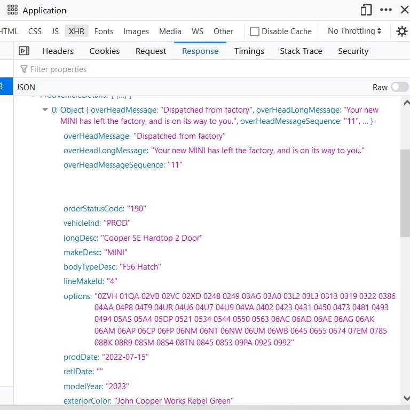Click the filter funnel icon

click(23, 69)
